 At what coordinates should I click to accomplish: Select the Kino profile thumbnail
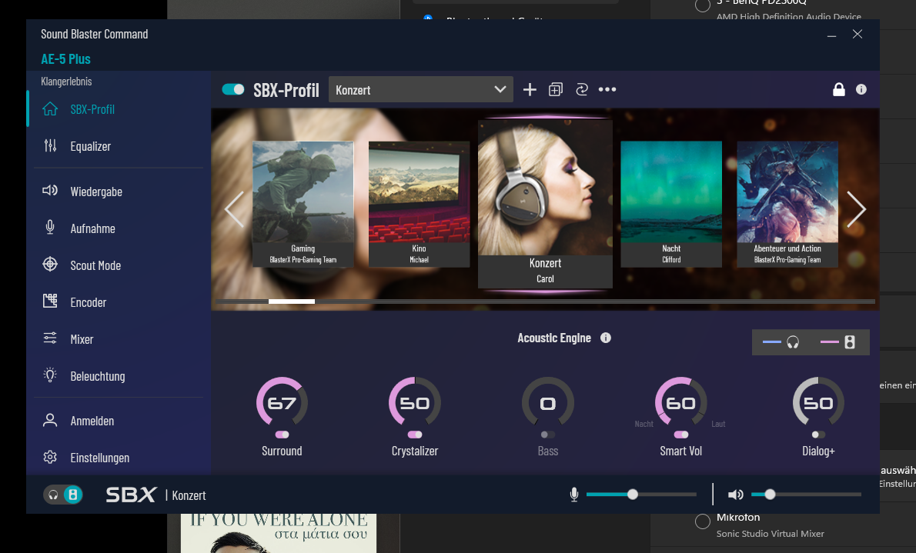(419, 204)
